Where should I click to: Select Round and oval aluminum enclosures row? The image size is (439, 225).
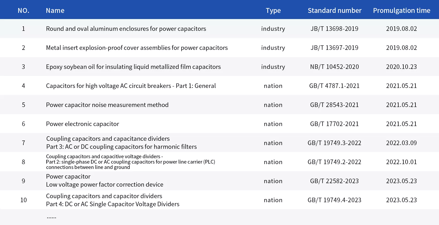tap(219, 28)
